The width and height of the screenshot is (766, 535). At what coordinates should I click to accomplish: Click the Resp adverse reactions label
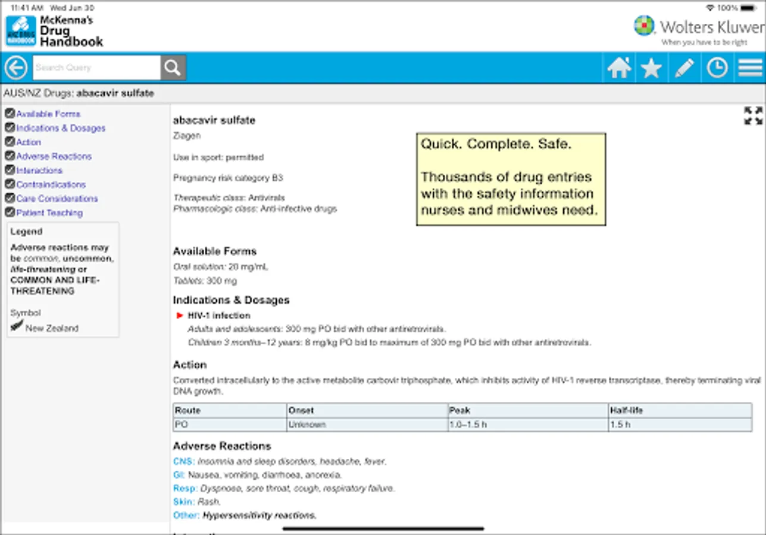click(x=185, y=489)
